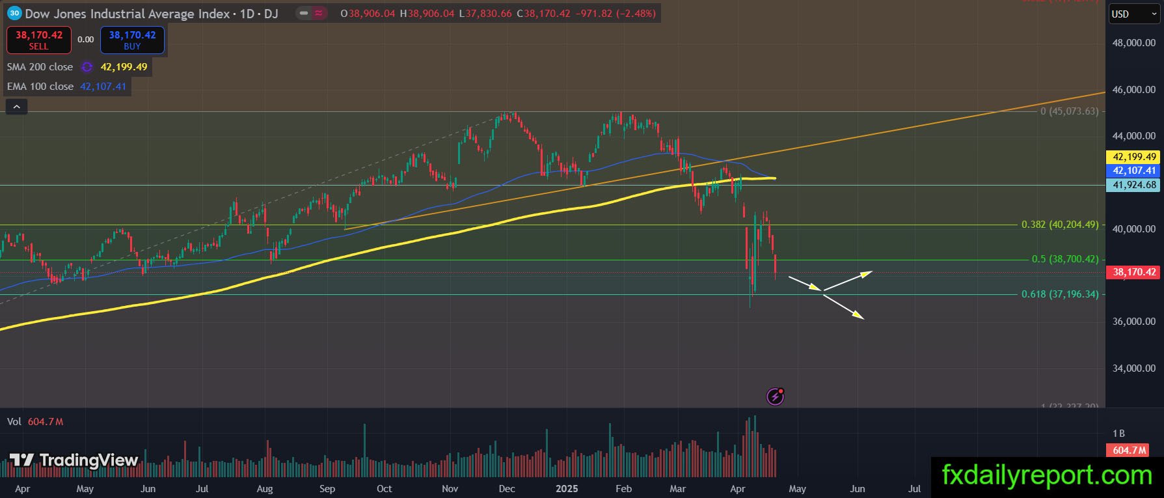Image resolution: width=1164 pixels, height=498 pixels.
Task: Click the 1 B volume scale label
Action: tap(1118, 434)
